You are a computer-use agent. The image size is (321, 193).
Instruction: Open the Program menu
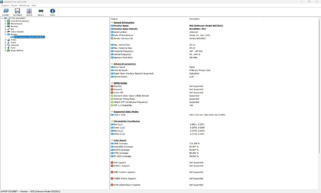[x=5, y=5]
